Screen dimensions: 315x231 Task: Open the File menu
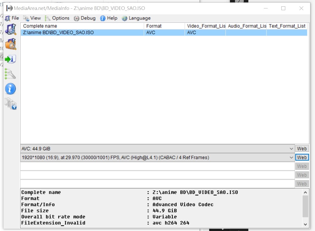[12, 18]
